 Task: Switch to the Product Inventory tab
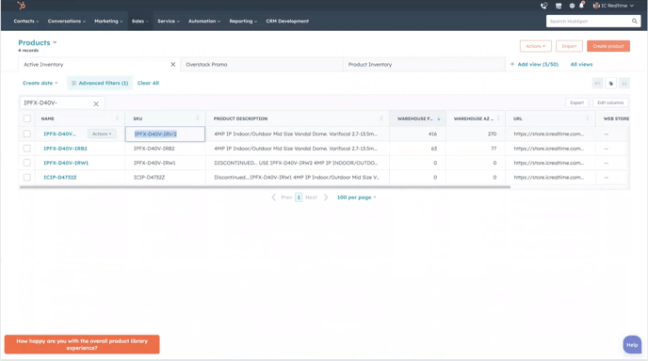tap(424, 64)
